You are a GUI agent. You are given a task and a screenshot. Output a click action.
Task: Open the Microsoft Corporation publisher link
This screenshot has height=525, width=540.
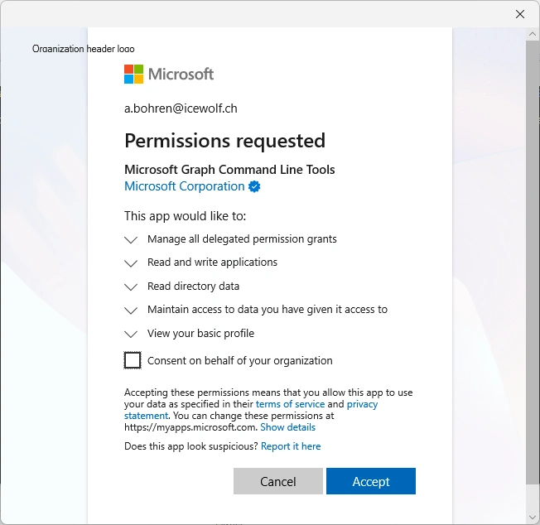point(184,186)
